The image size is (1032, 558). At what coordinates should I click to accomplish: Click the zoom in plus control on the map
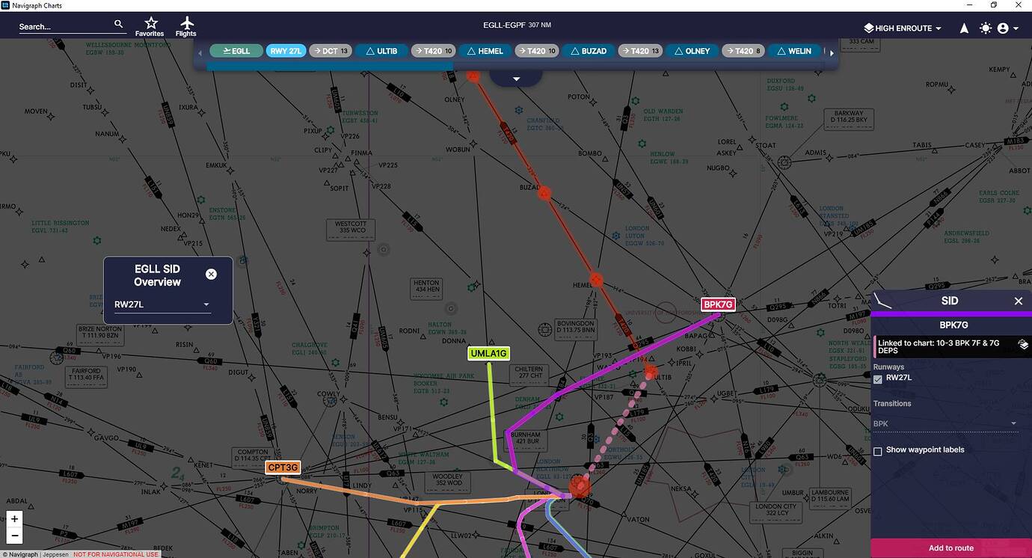tap(14, 518)
